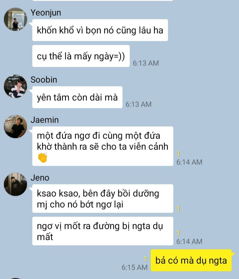
Task: Tap the Jaemin name label
Action: coord(44,120)
